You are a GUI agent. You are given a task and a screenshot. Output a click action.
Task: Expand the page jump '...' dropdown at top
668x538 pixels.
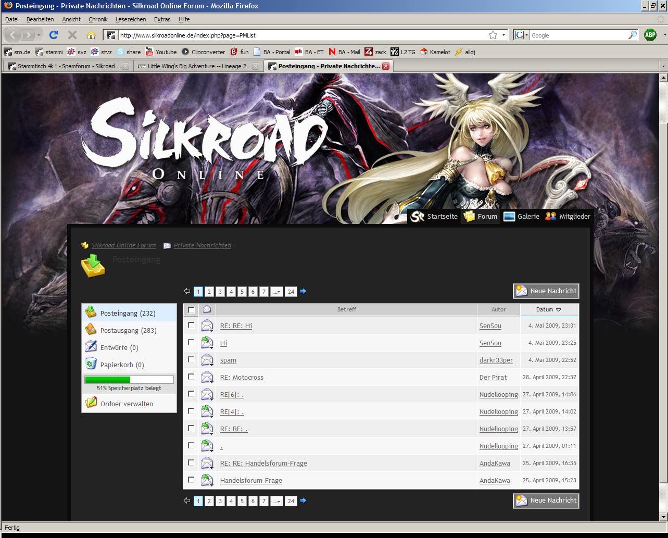pos(276,292)
